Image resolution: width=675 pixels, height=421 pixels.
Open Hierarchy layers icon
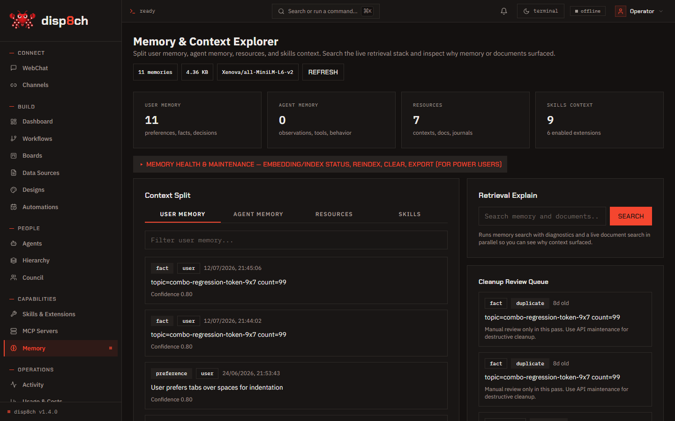(14, 261)
